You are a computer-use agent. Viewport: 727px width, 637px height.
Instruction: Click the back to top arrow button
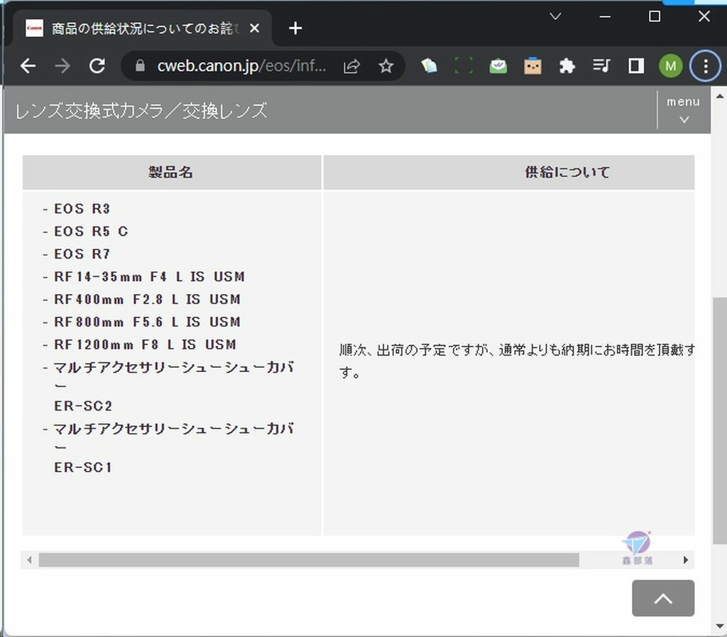pos(663,598)
